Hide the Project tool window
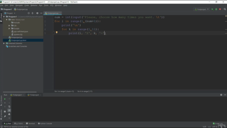Image resolution: width=227 pixels, height=128 pixels. [x=41, y=13]
